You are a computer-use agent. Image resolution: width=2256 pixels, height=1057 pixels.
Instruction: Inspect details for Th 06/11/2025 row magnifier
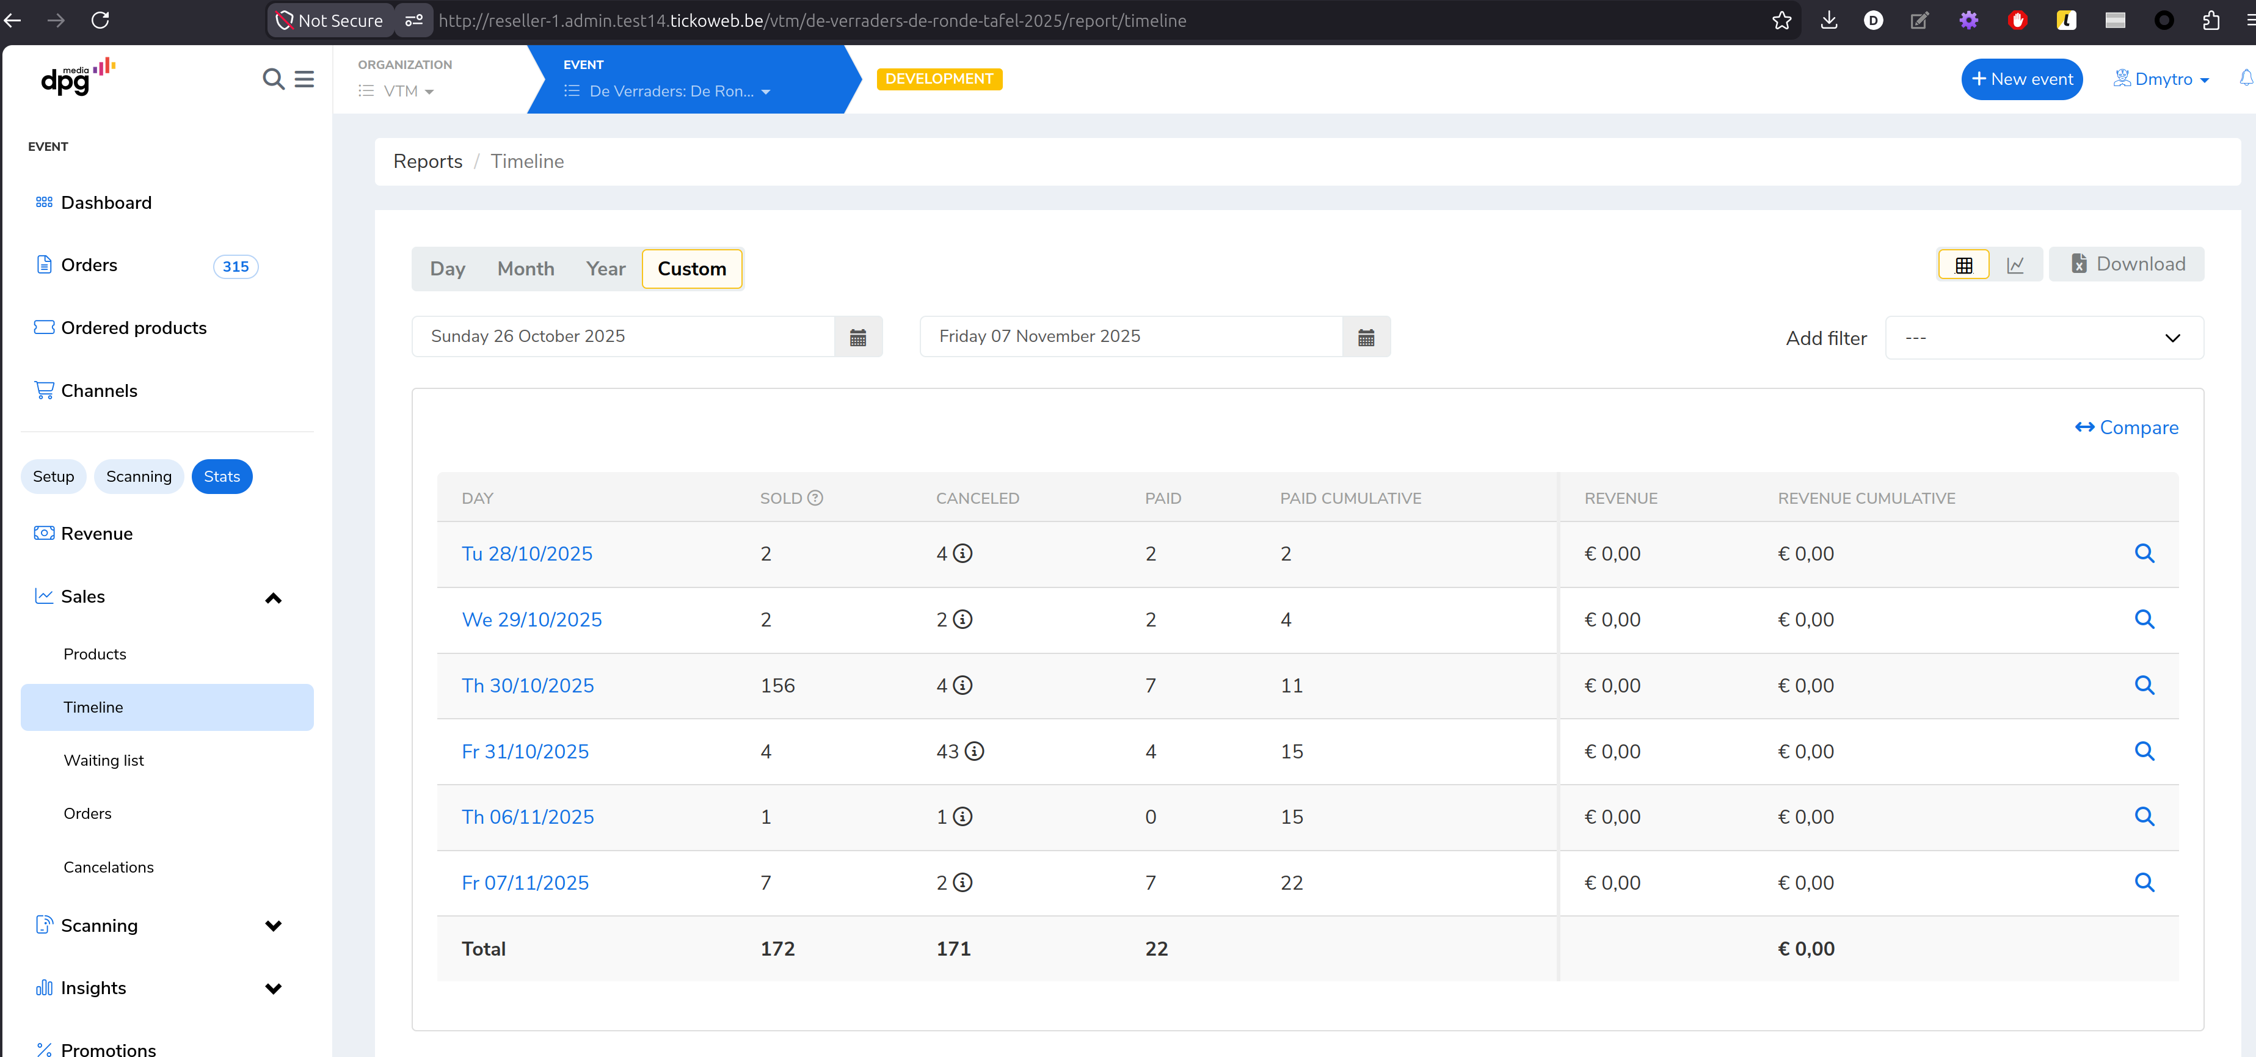(x=2144, y=816)
